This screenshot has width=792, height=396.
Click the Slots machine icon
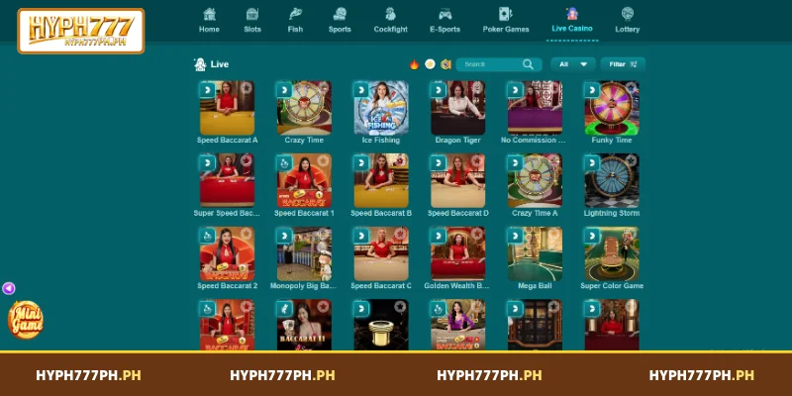click(252, 14)
